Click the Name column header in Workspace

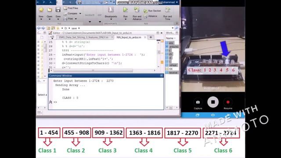tap(170, 38)
